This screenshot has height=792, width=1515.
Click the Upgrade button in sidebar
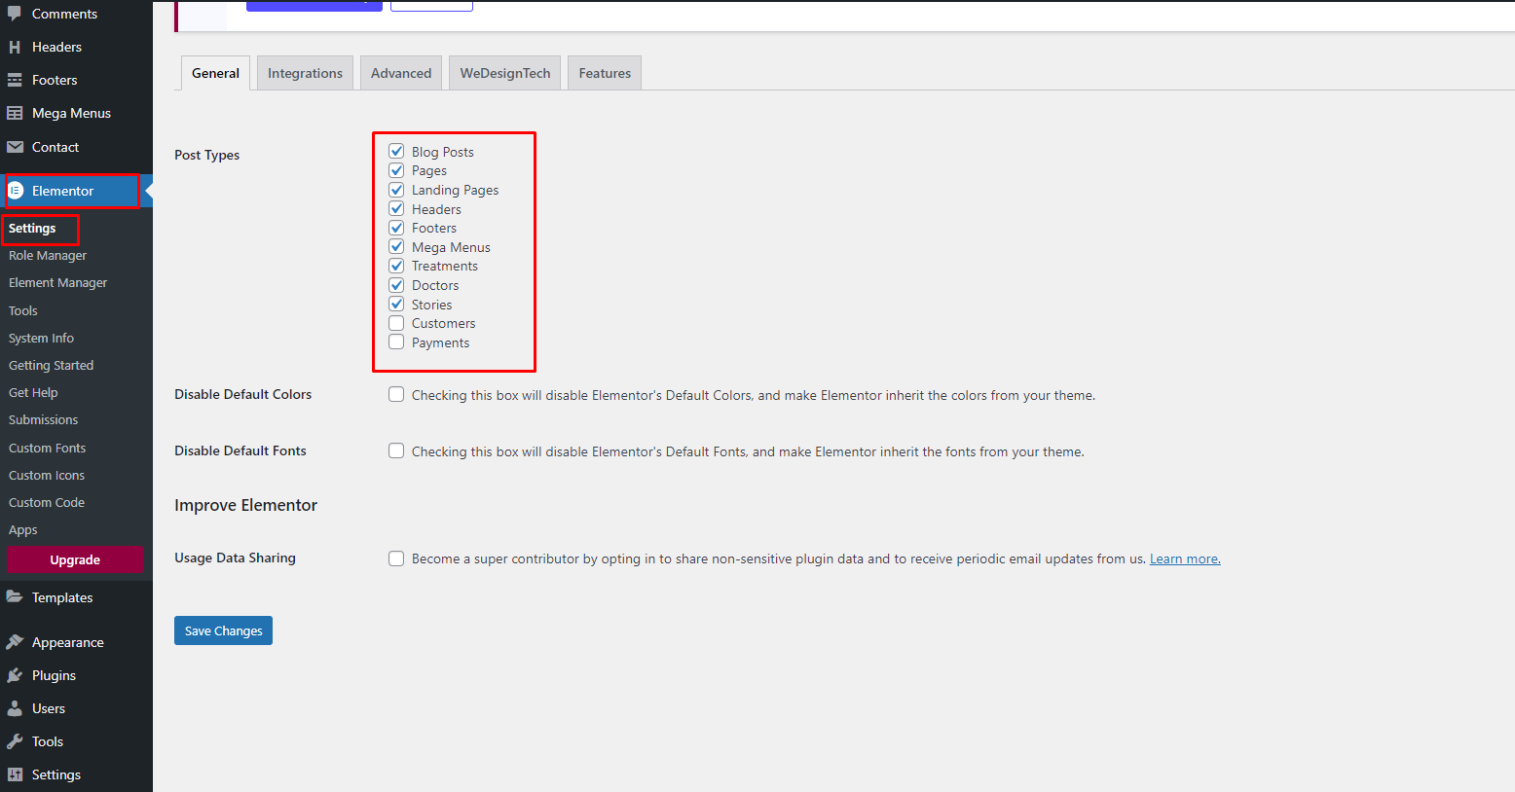click(75, 560)
